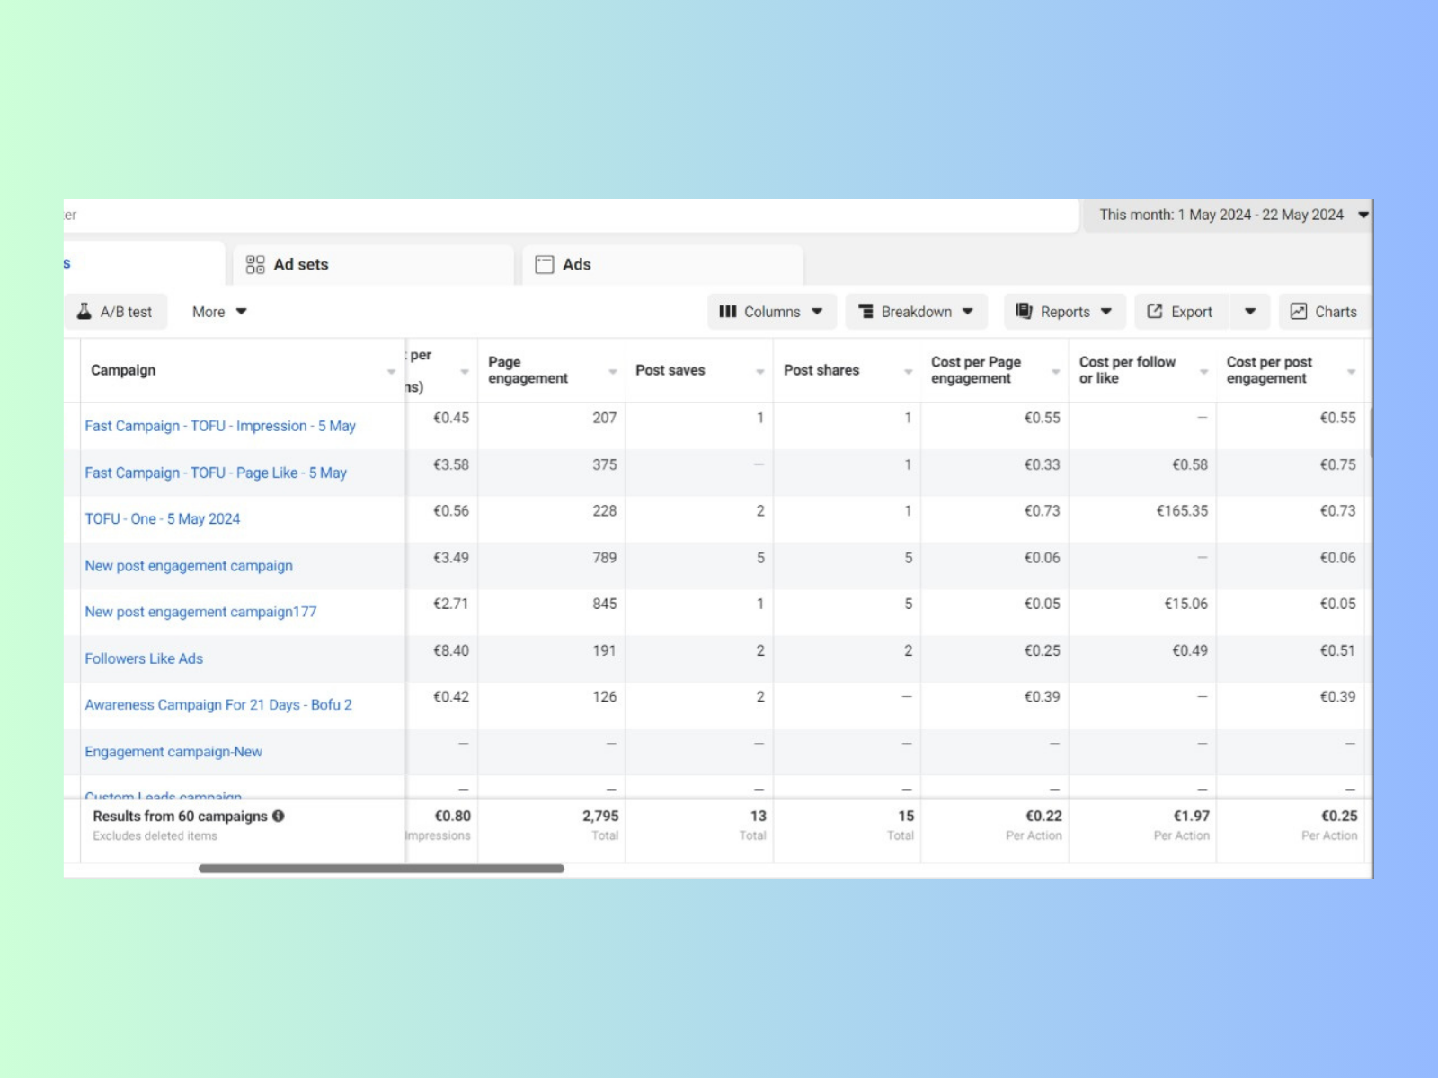
Task: Open Engagement campaign-New link
Action: (x=173, y=752)
